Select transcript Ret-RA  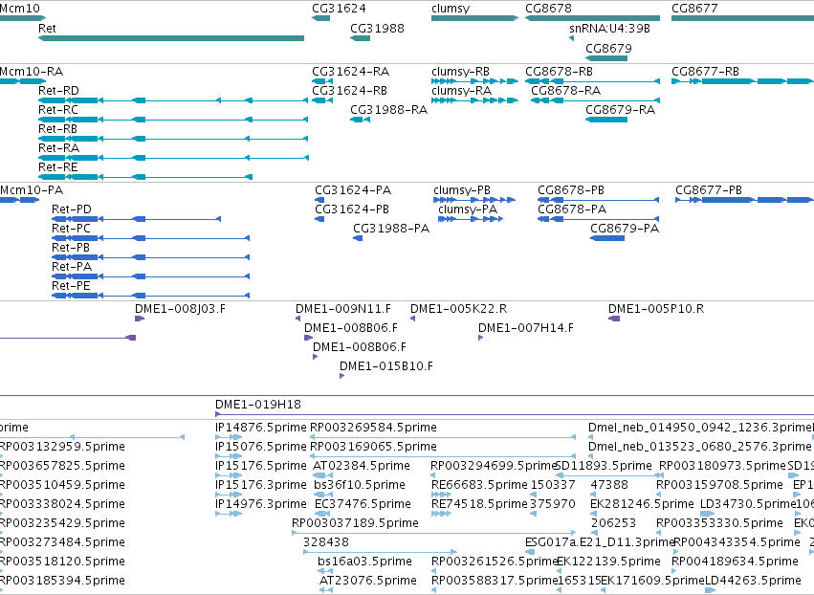pos(173,158)
